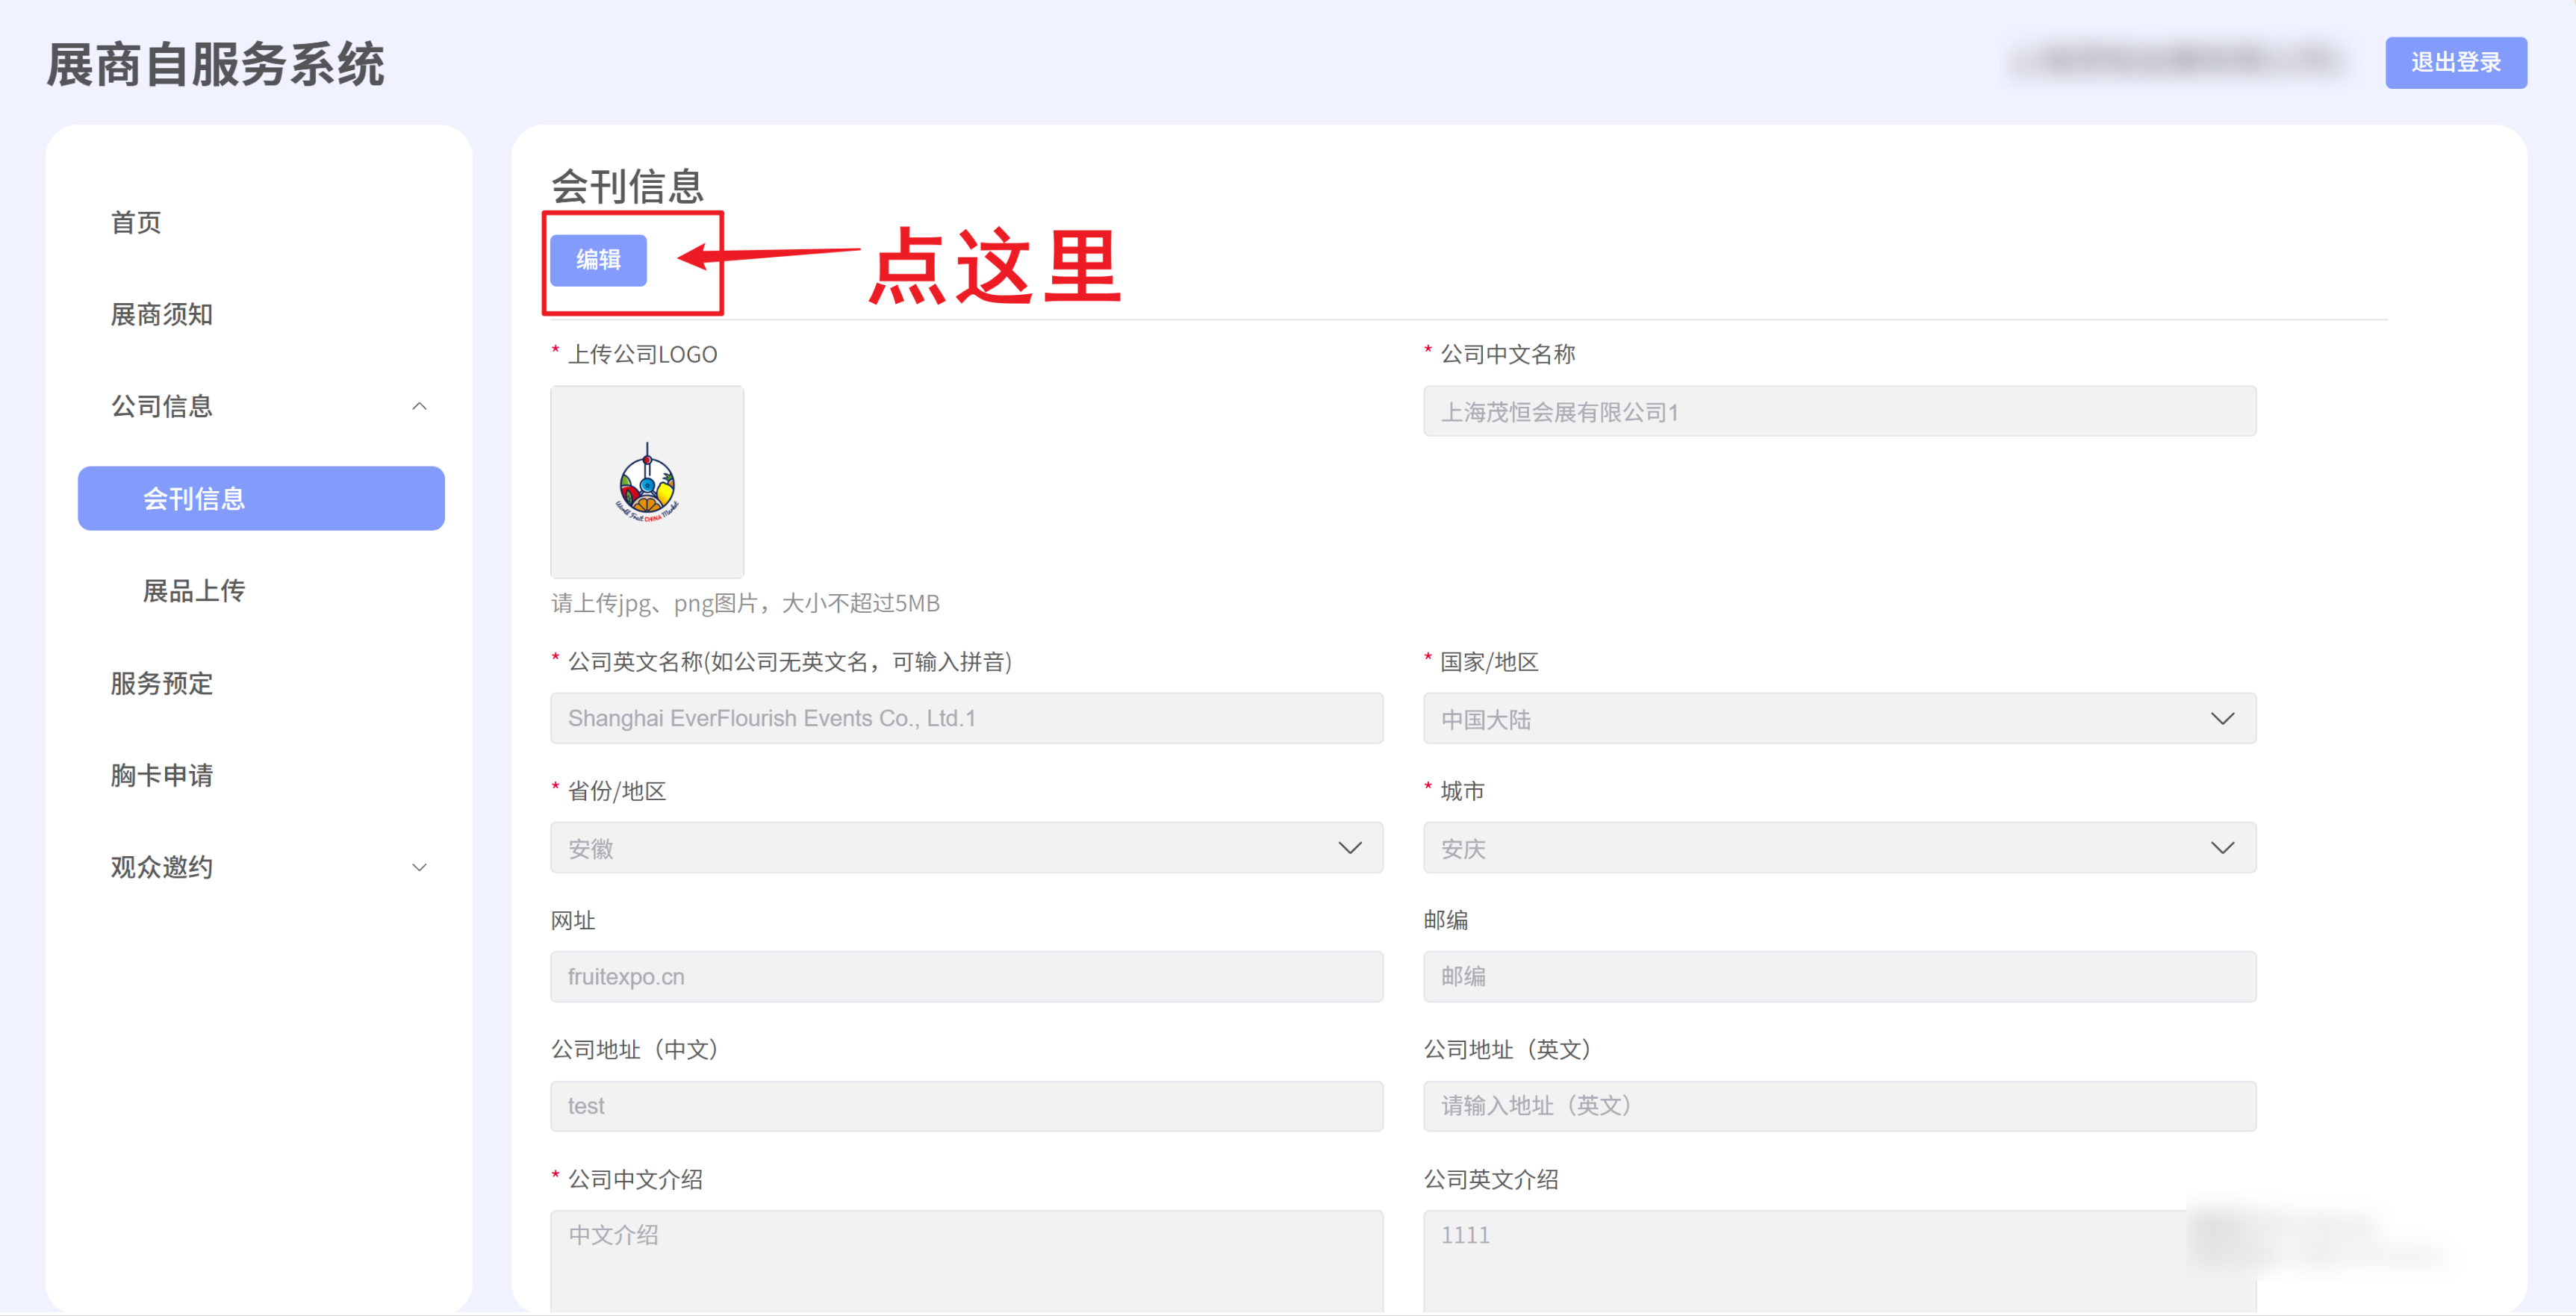Image resolution: width=2576 pixels, height=1316 pixels.
Task: Click the 公司地址（英文） input field
Action: [1838, 1106]
